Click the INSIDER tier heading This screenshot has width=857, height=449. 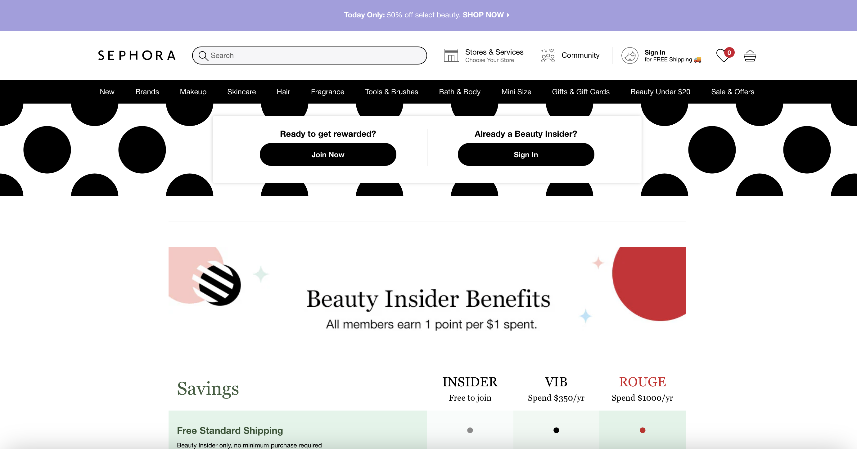[470, 382]
